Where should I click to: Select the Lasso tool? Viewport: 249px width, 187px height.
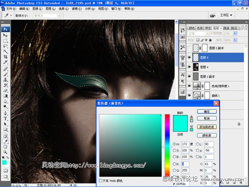pyautogui.click(x=5, y=46)
